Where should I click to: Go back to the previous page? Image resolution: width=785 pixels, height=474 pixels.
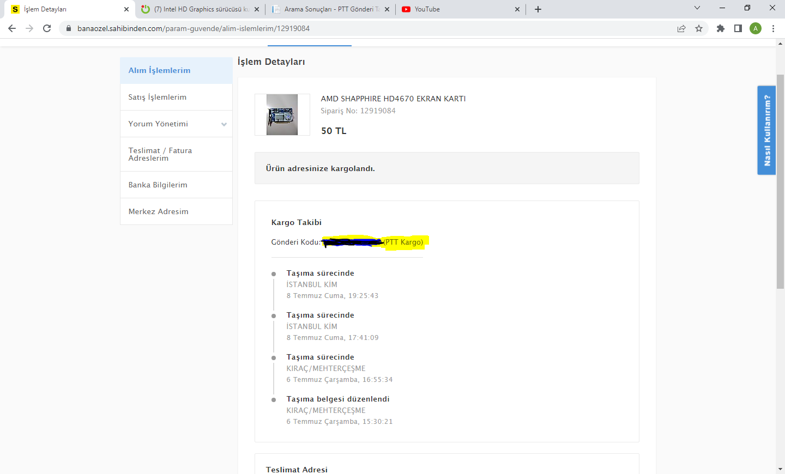pyautogui.click(x=12, y=28)
